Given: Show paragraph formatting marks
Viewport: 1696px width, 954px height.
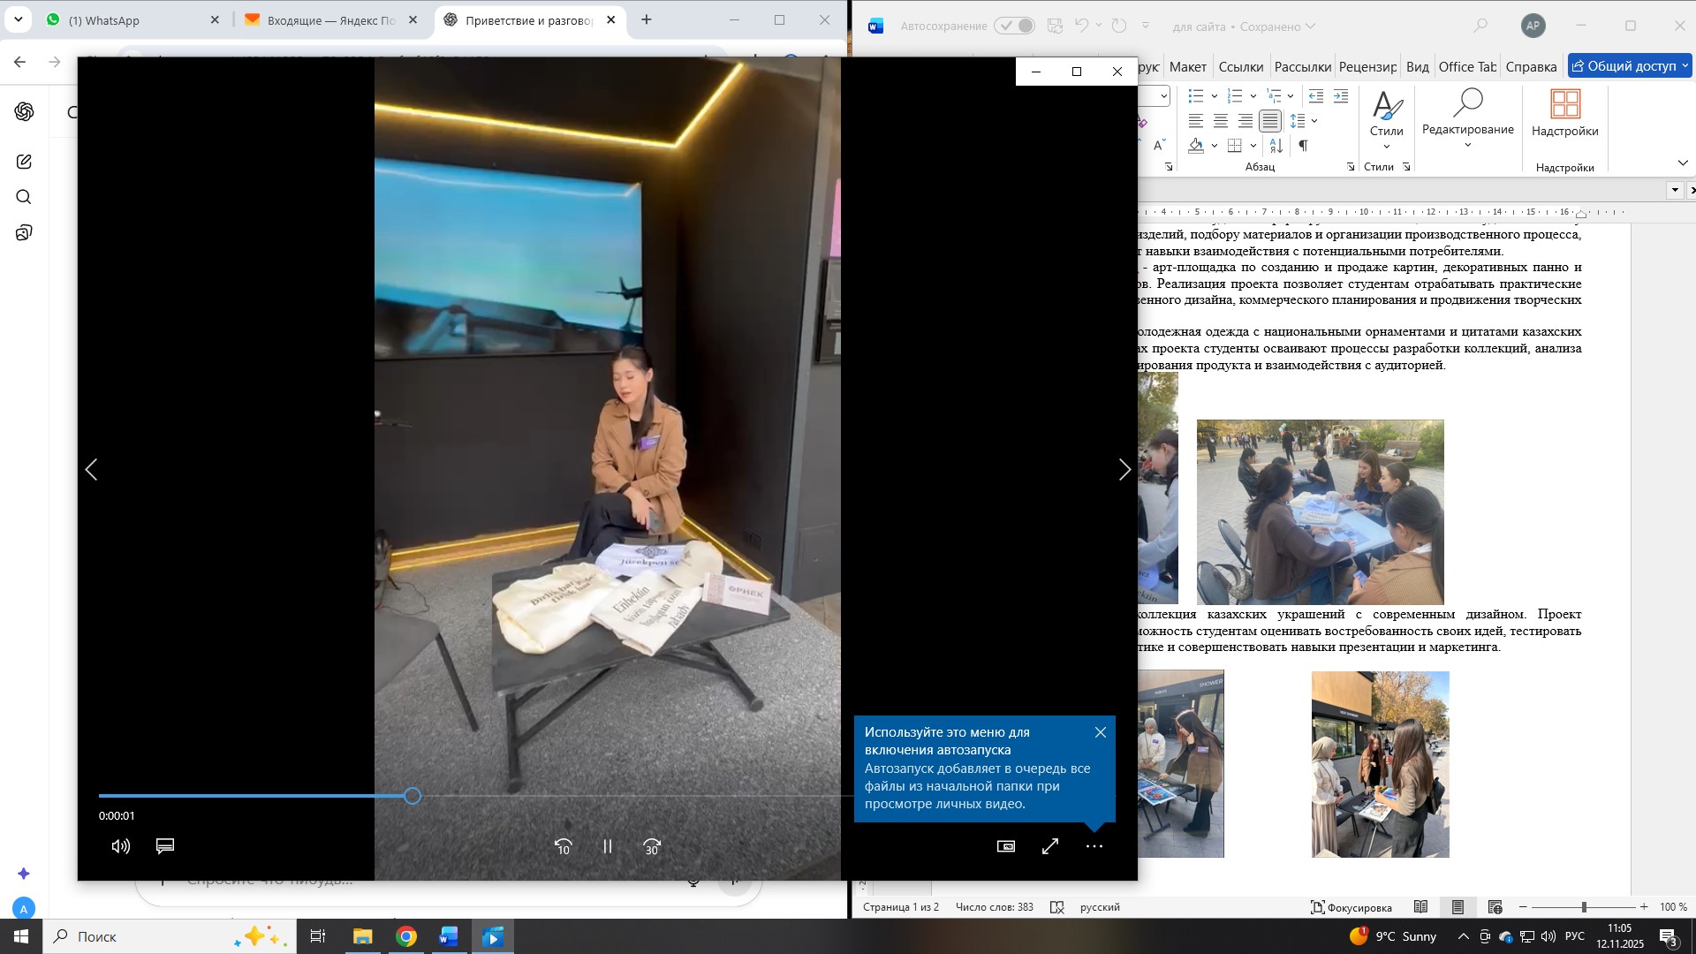Looking at the screenshot, I should (1303, 146).
